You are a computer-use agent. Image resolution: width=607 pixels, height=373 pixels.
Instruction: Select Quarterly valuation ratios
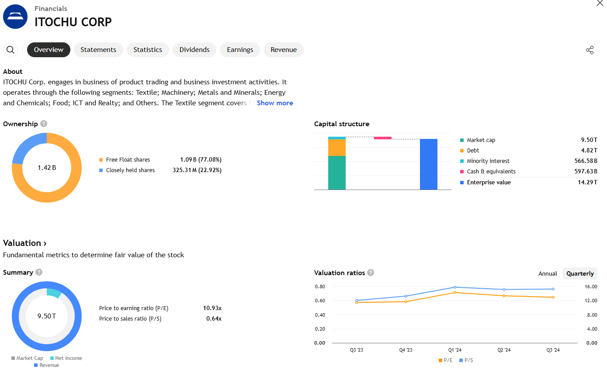click(x=580, y=274)
